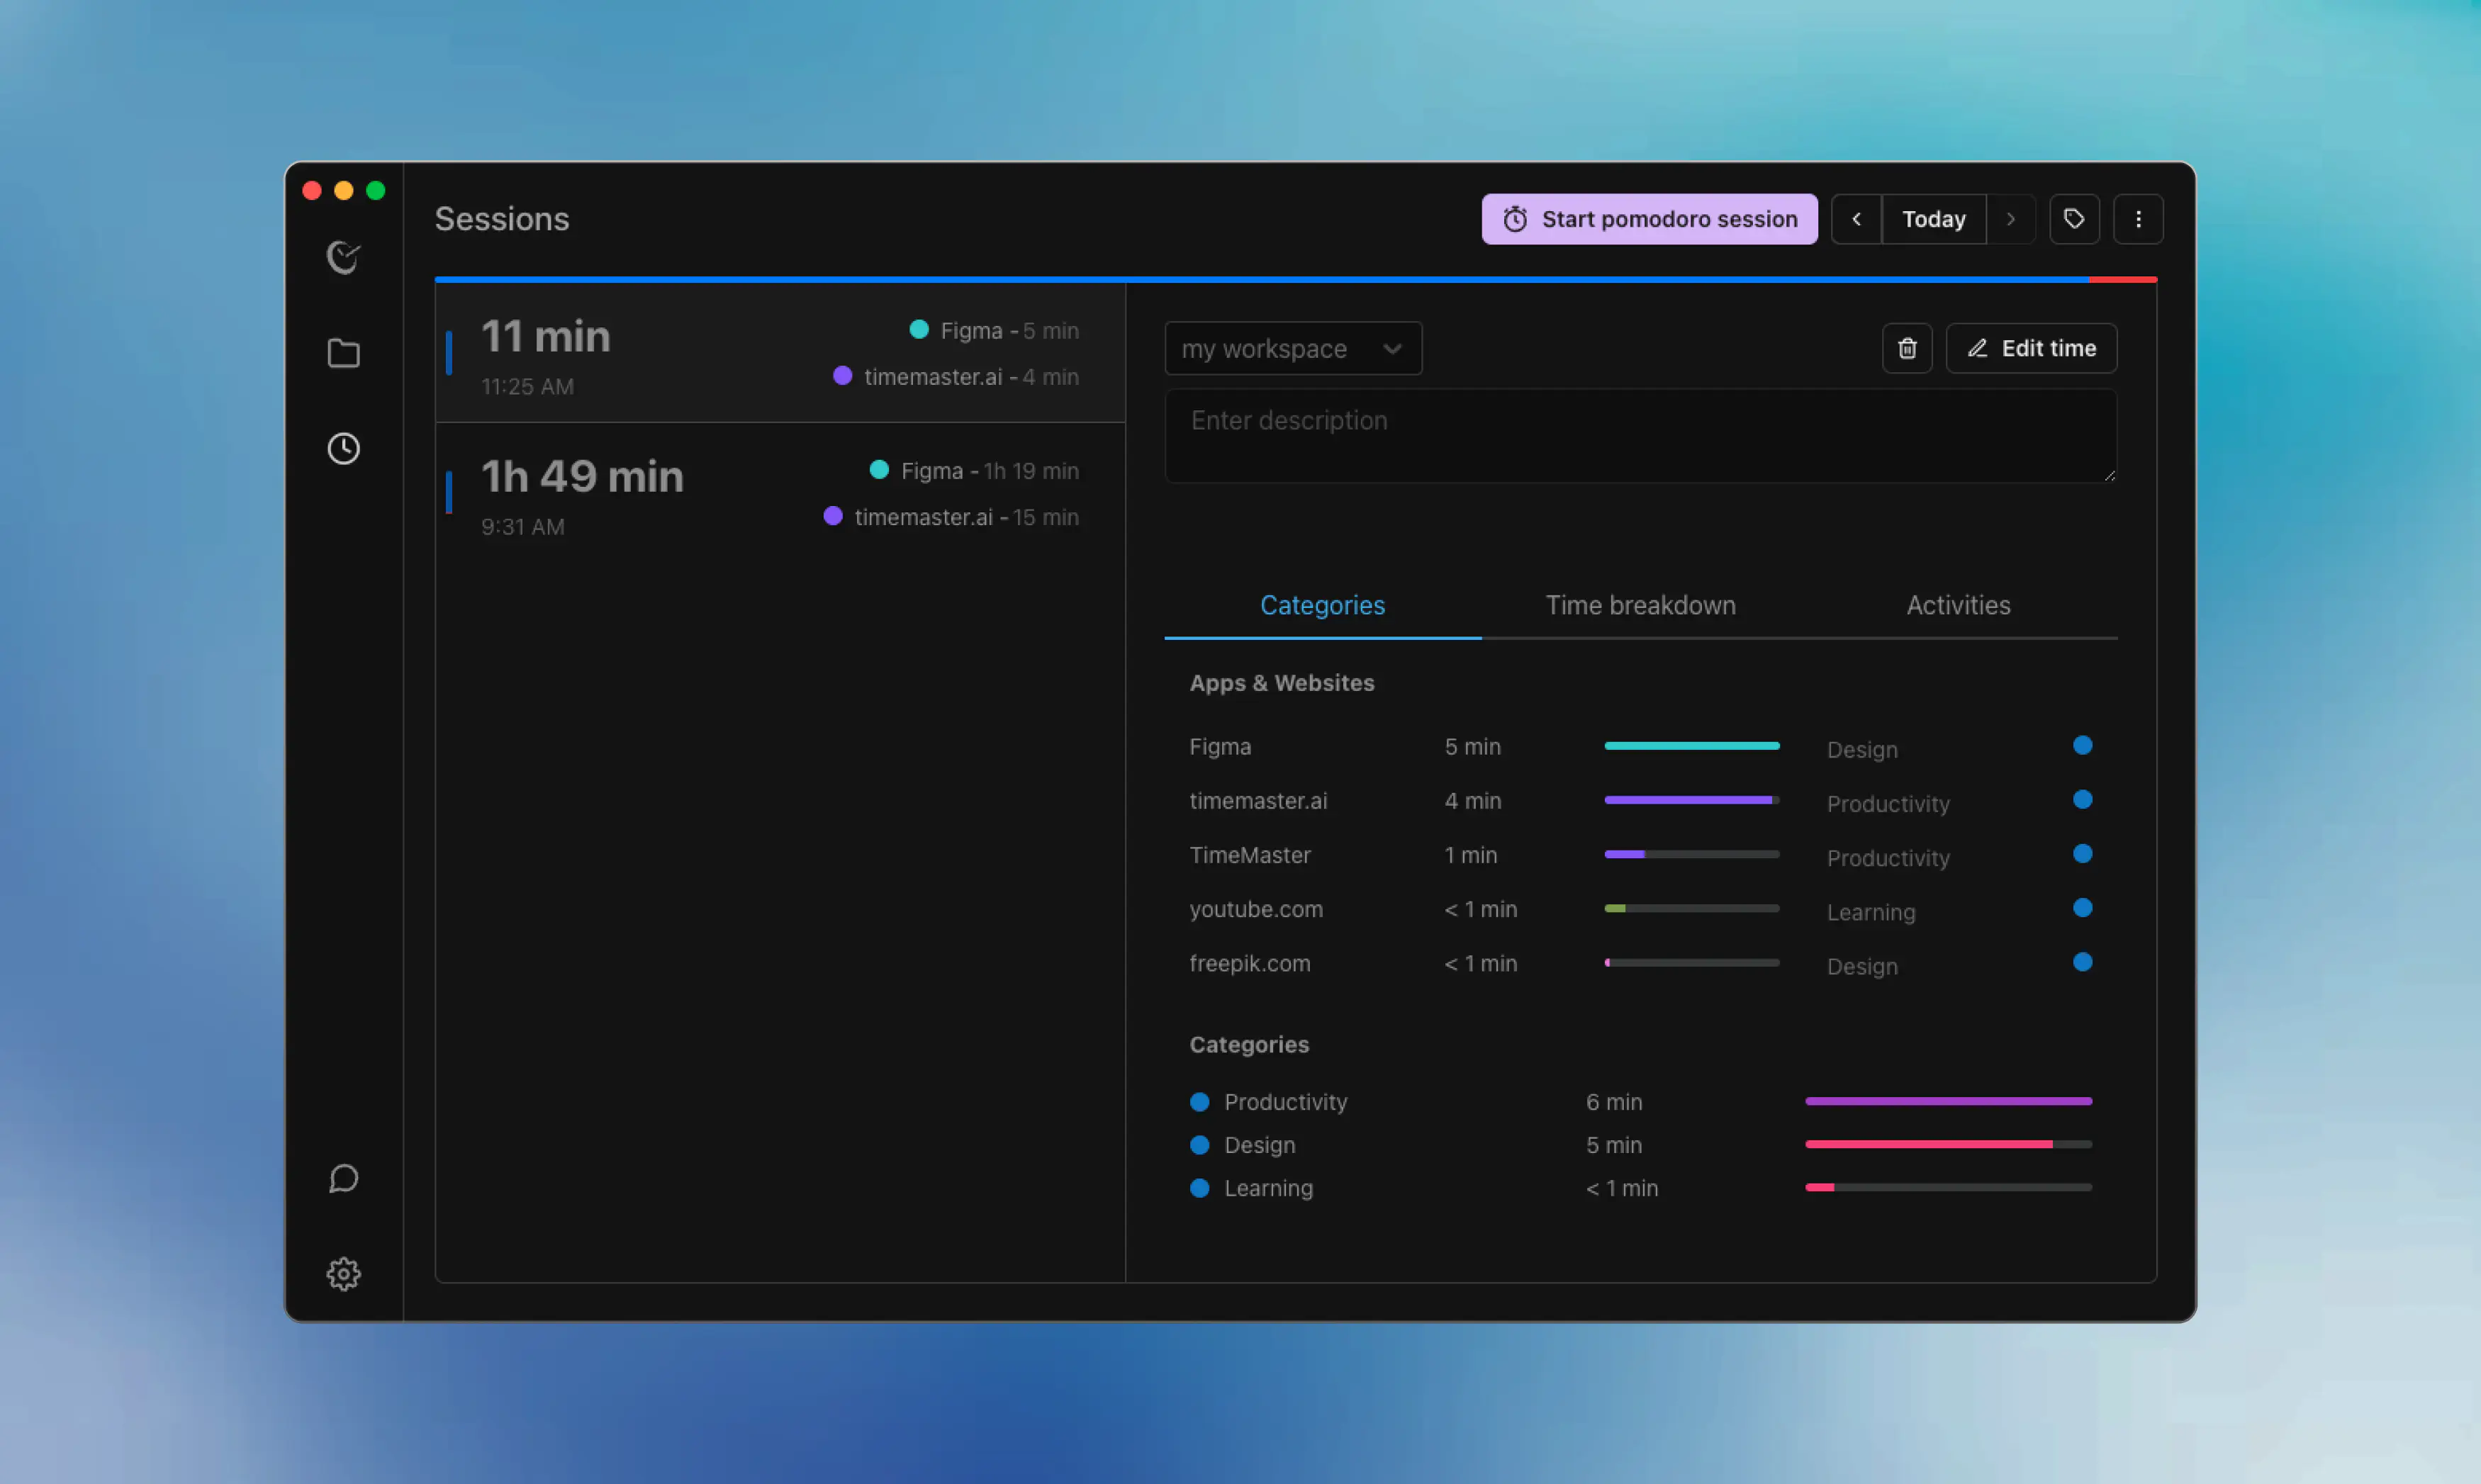Image resolution: width=2481 pixels, height=1484 pixels.
Task: Click blue dot in youtube.com row
Action: (x=2082, y=907)
